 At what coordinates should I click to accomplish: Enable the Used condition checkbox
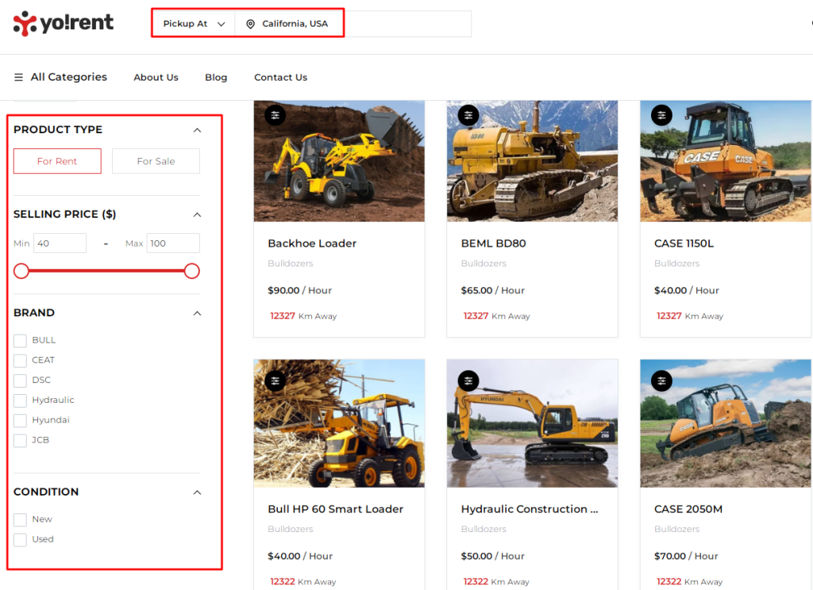pos(19,539)
